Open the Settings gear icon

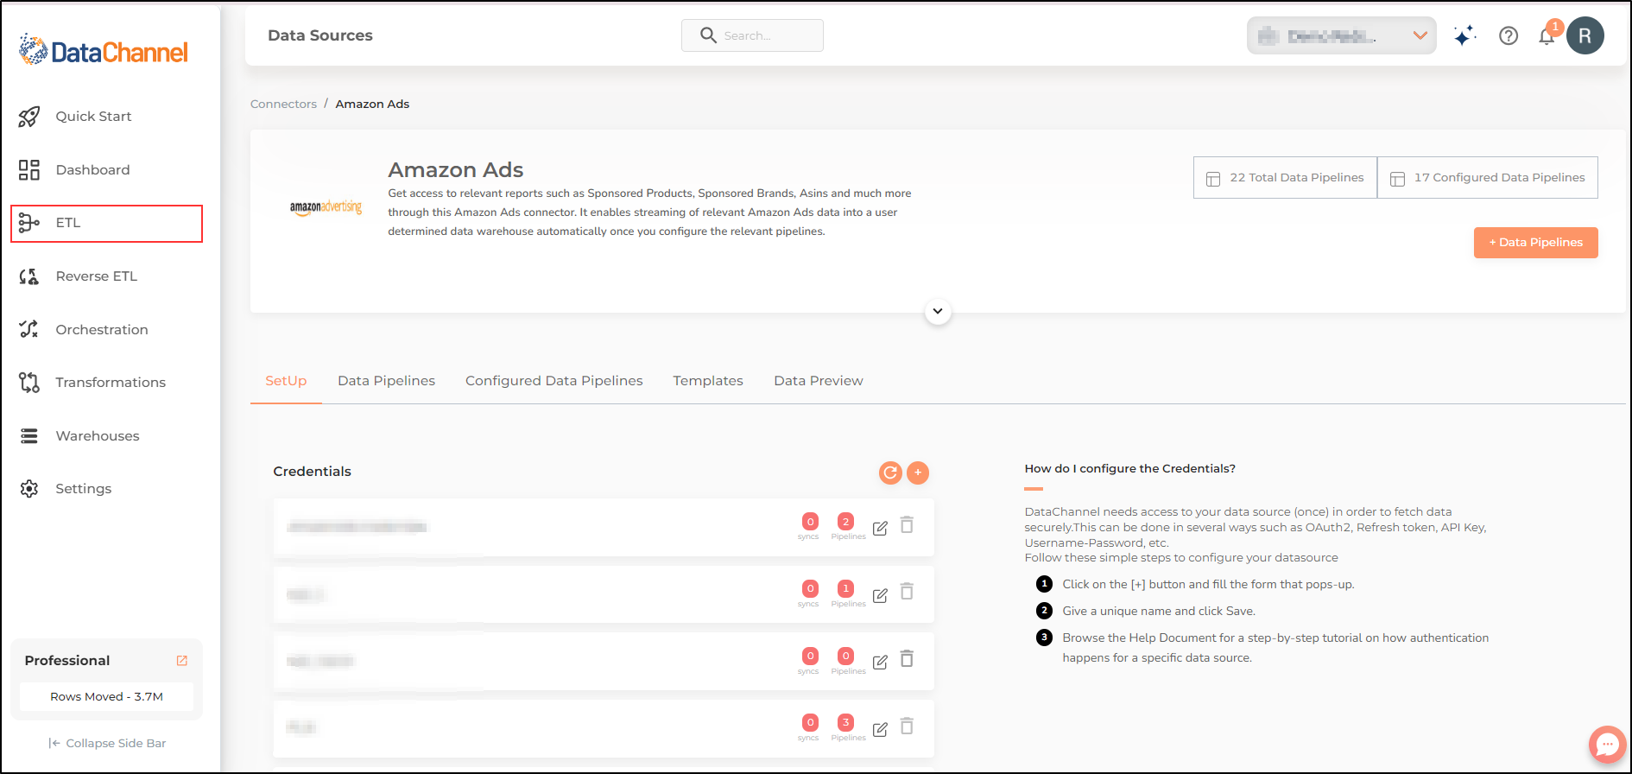point(29,489)
